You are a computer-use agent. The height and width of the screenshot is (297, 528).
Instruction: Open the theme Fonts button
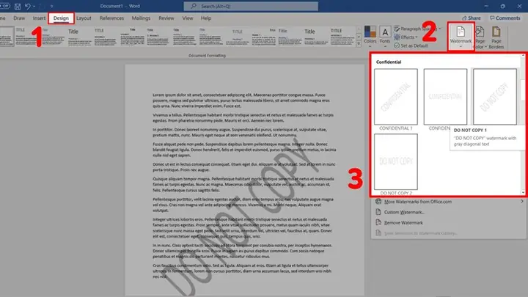point(385,37)
